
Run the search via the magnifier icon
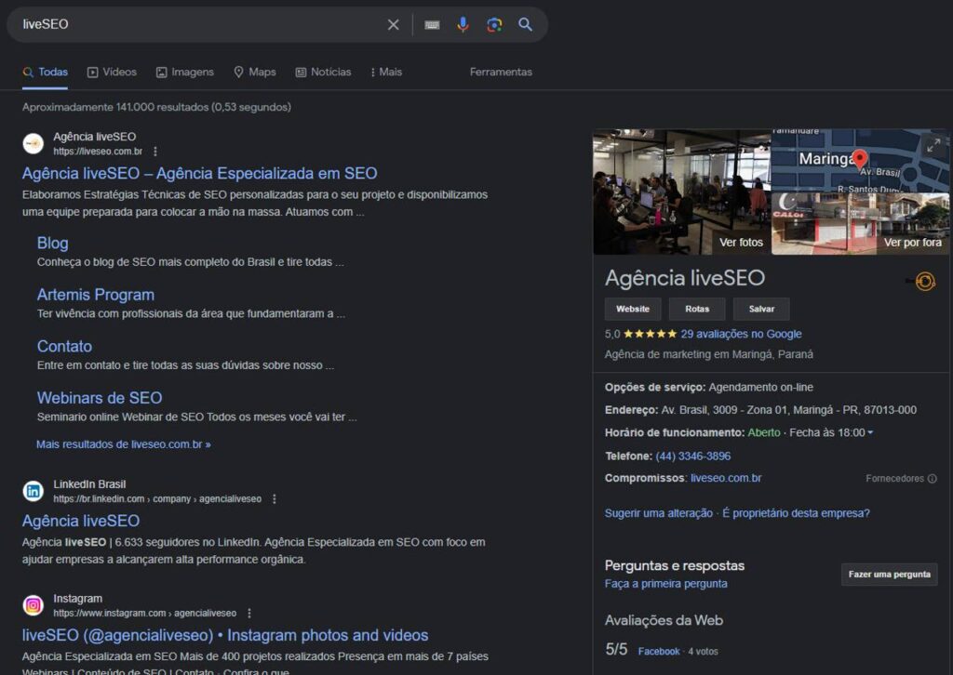coord(525,25)
